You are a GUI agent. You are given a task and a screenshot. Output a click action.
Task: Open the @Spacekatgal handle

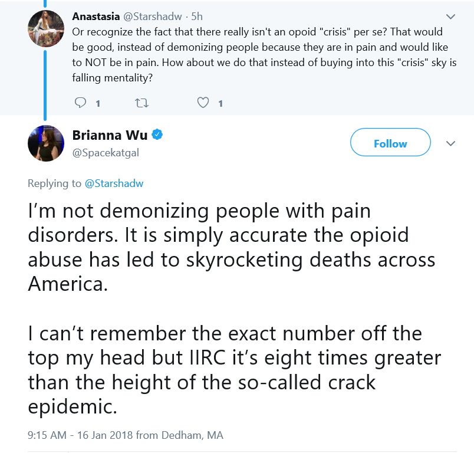pos(106,153)
